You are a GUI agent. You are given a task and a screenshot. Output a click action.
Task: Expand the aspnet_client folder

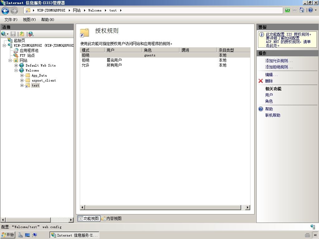point(22,80)
